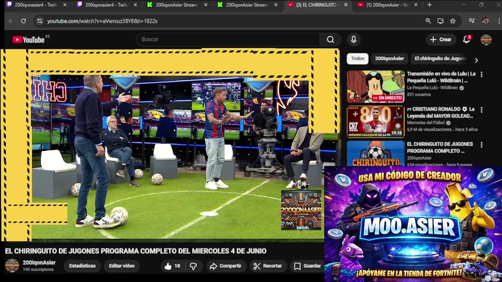
Task: Click the Estadísticas button
Action: click(x=82, y=266)
